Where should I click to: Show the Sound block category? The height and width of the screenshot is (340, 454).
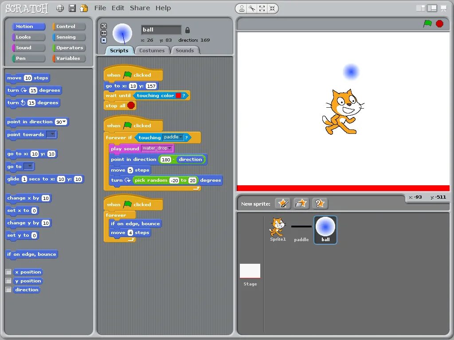[x=29, y=47]
